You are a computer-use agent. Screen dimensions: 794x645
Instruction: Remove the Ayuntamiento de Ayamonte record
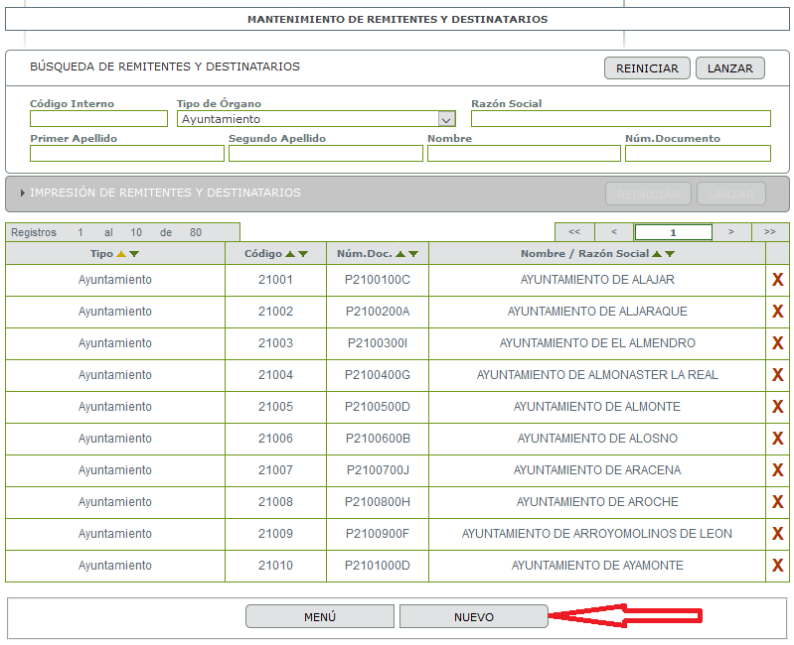click(777, 566)
